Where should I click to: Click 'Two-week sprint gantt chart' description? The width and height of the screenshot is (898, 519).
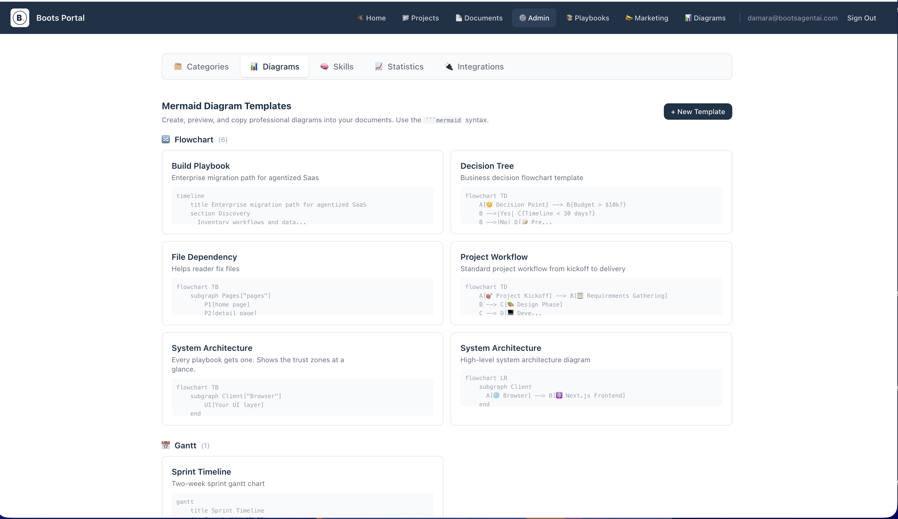[x=218, y=483]
